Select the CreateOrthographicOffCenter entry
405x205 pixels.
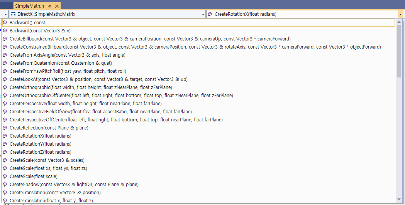(198, 96)
